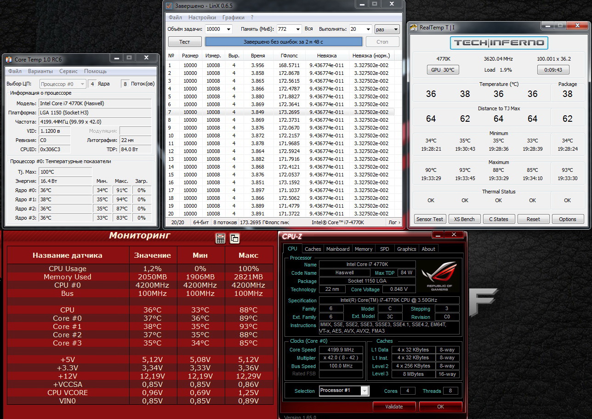This screenshot has width=592, height=419.
Task: Open the Выбор ЦП processor dropdown in Core Temp
Action: click(x=63, y=84)
